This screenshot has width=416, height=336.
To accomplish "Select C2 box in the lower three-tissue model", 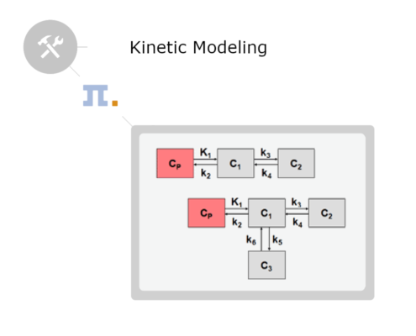I will pyautogui.click(x=327, y=213).
